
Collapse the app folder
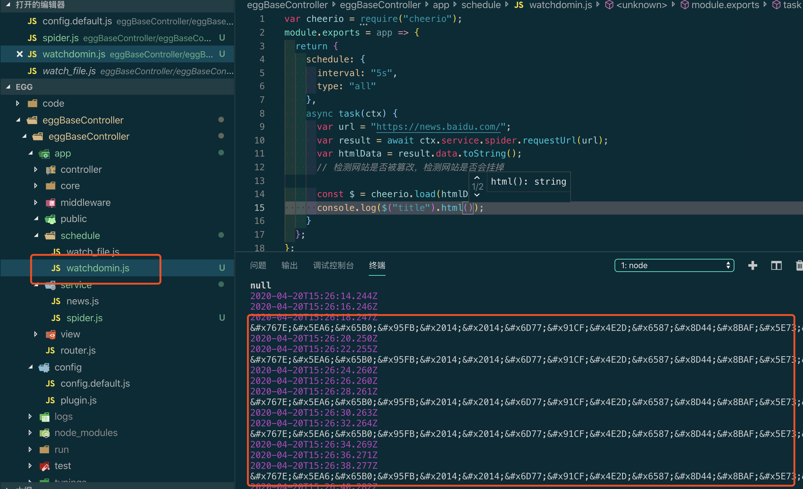(x=30, y=153)
